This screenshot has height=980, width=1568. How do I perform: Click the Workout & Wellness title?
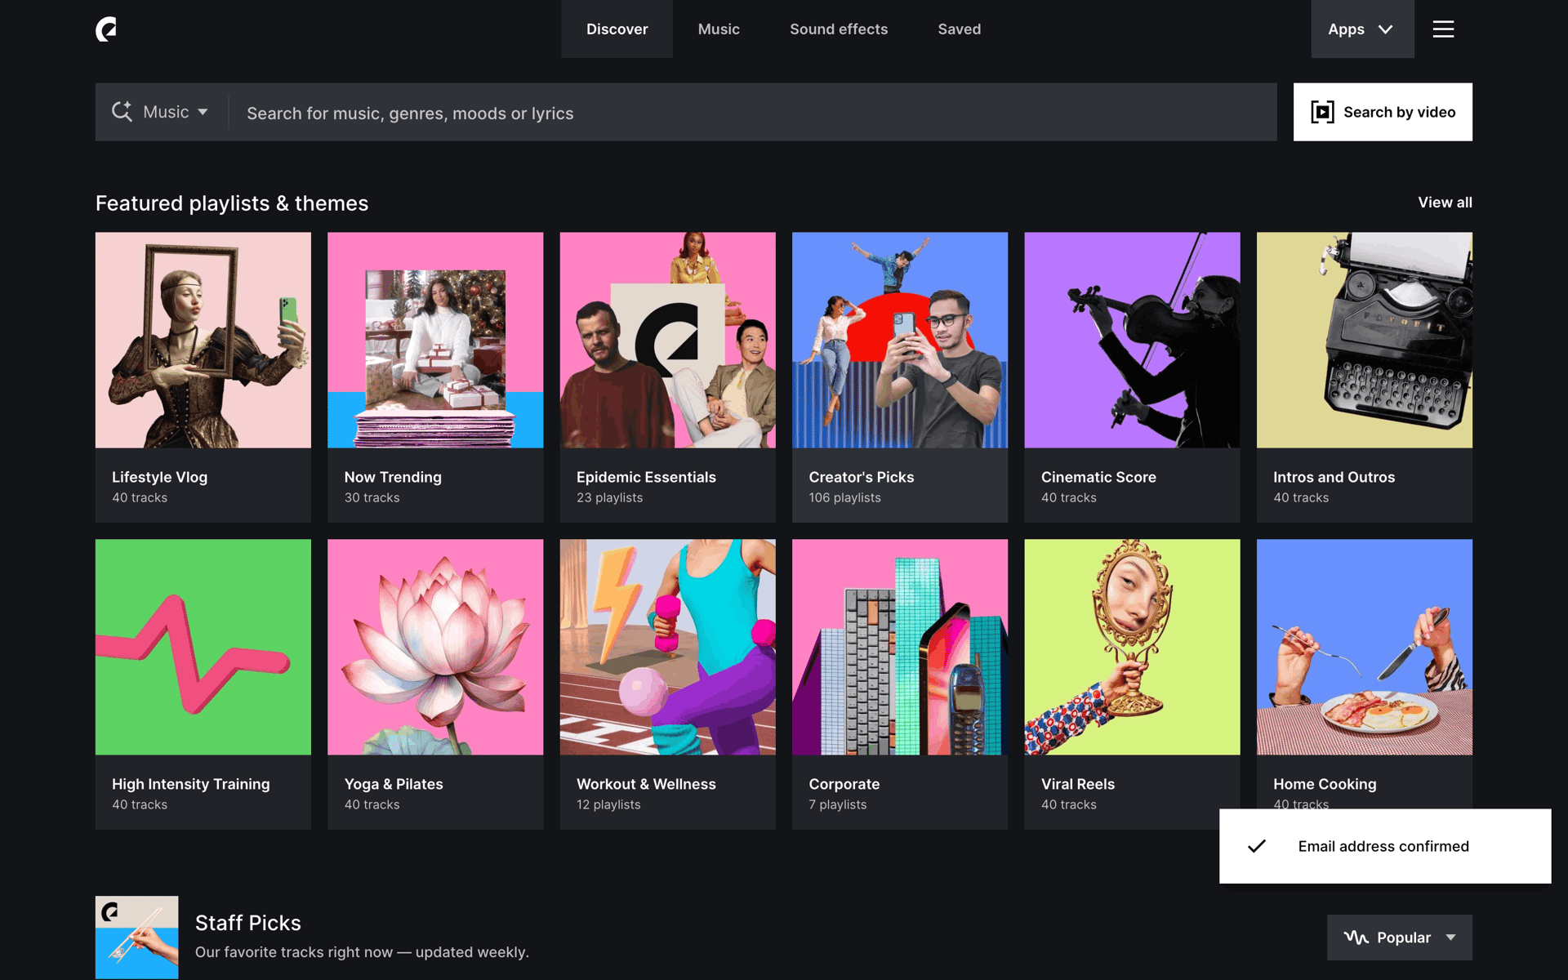coord(646,784)
